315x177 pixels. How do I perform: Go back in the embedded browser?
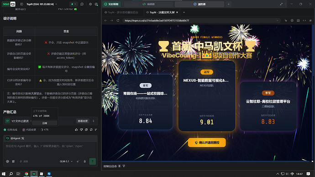tap(105, 21)
